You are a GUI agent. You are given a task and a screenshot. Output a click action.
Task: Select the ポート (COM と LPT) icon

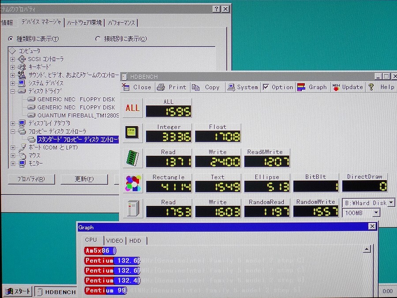tap(22, 147)
